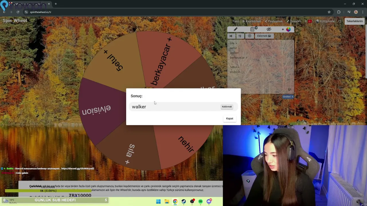Screen dimensions: 367x206
Task: Open Discord from the taskbar
Action: pos(209,202)
